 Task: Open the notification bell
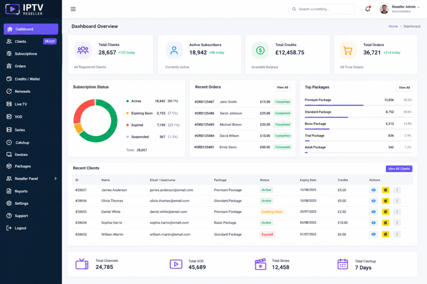point(368,9)
